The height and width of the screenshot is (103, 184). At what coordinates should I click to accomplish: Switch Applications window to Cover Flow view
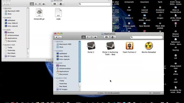tap(95, 37)
